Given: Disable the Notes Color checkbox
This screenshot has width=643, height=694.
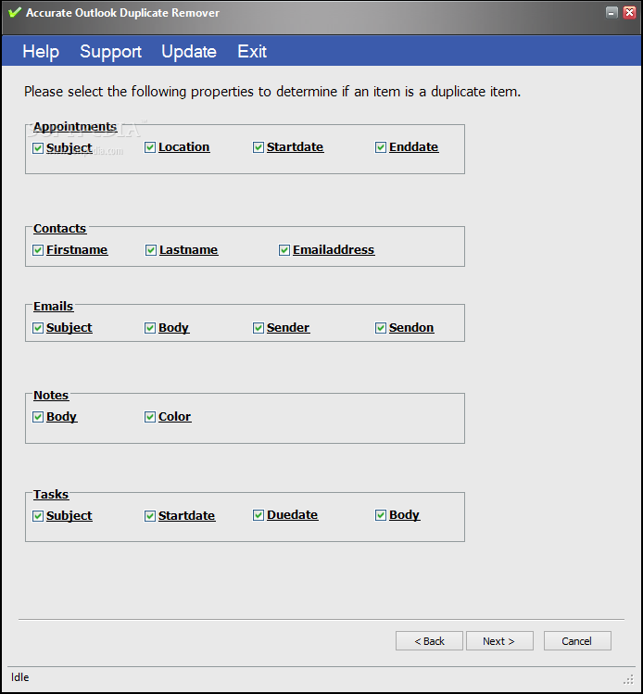Looking at the screenshot, I should (x=150, y=417).
